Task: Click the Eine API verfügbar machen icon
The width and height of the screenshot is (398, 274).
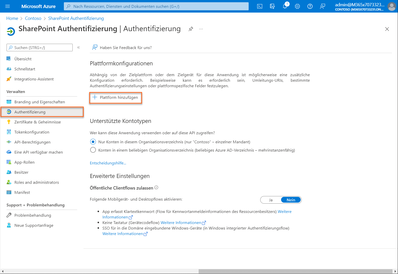Action: coord(9,152)
